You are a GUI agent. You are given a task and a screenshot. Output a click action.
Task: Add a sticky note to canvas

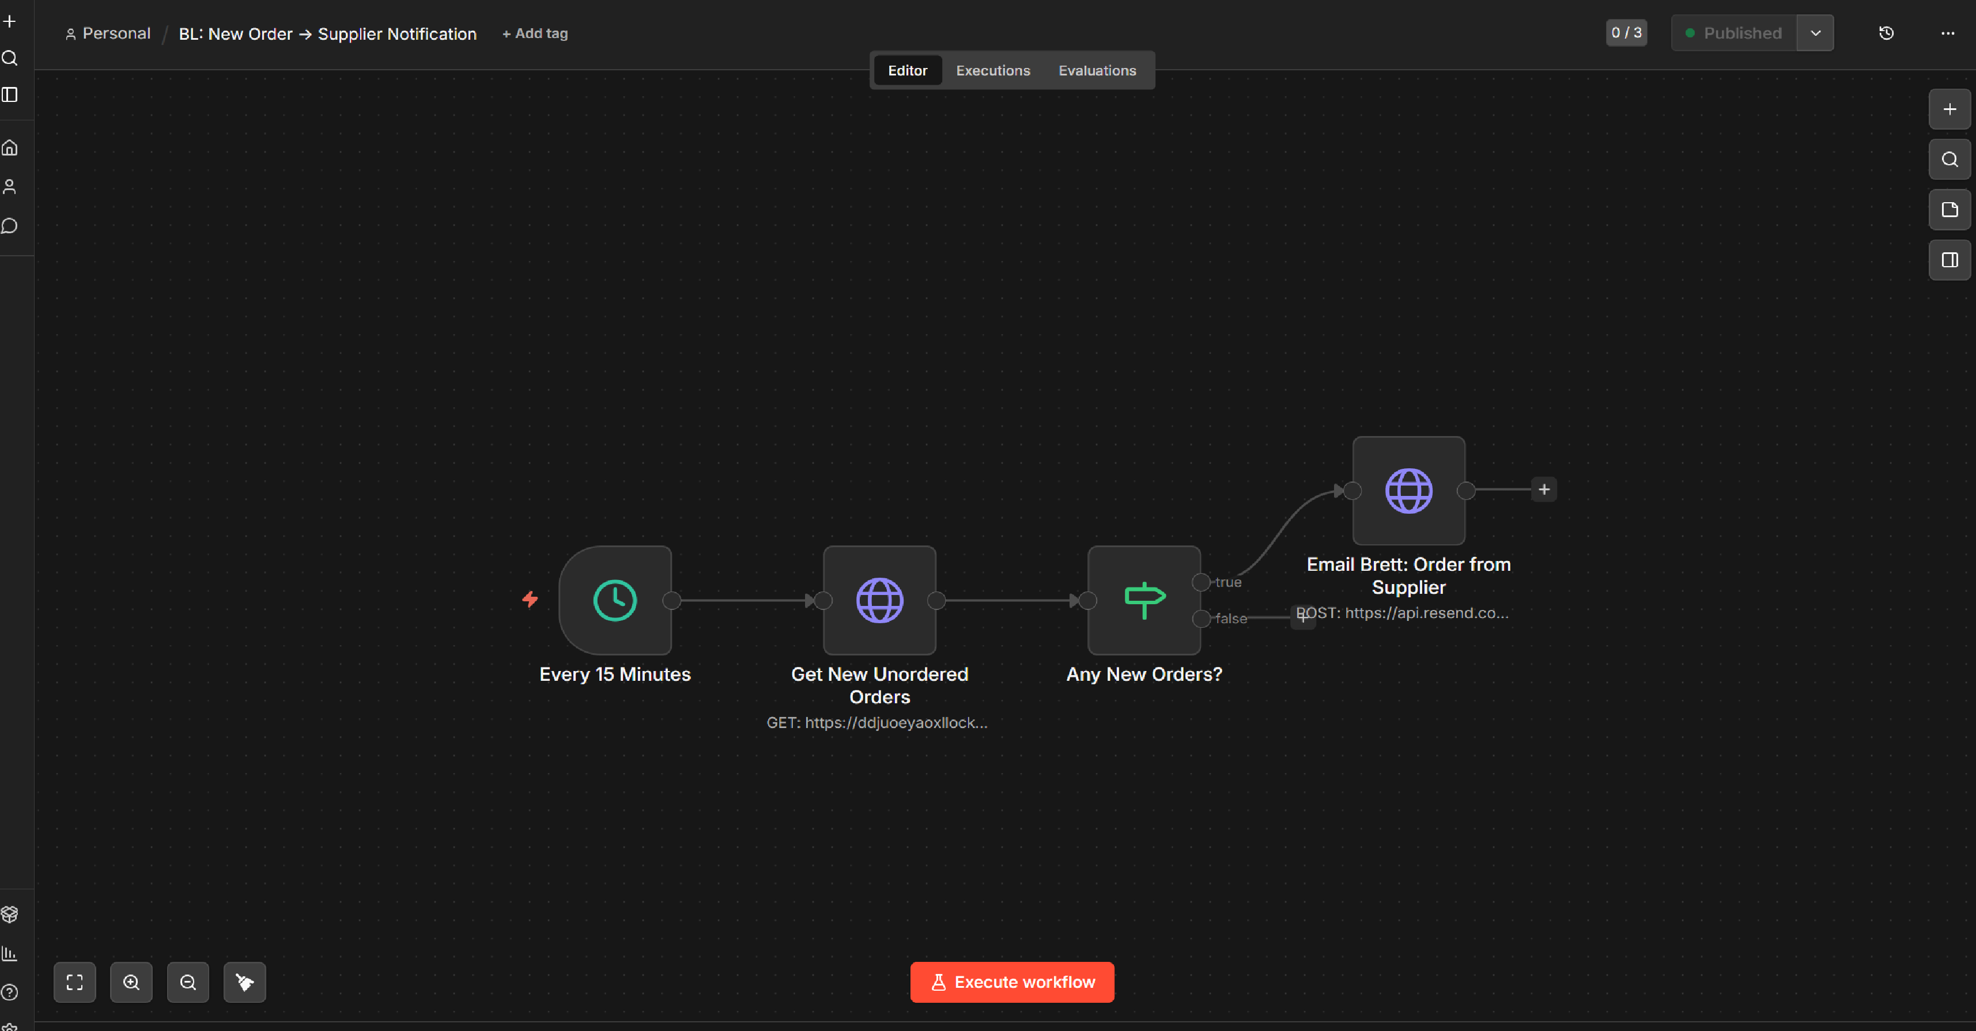click(1949, 209)
